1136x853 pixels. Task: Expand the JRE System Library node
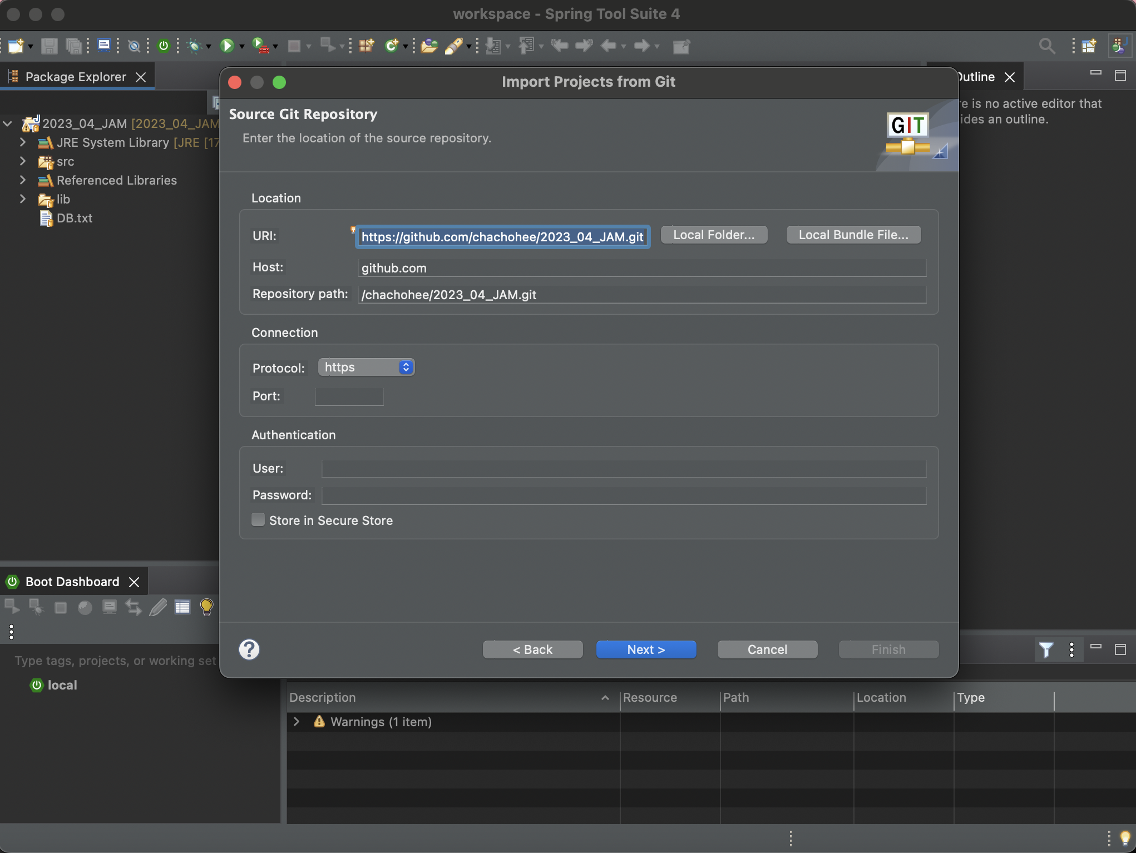(x=23, y=142)
